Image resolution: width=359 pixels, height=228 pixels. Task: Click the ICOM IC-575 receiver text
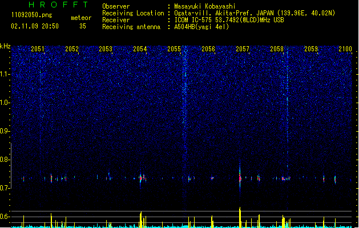click(x=229, y=20)
